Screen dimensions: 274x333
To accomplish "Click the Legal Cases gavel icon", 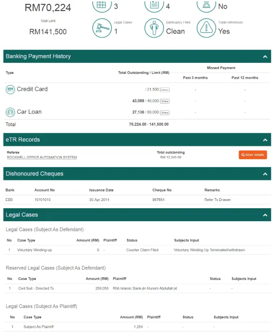I will (102, 28).
